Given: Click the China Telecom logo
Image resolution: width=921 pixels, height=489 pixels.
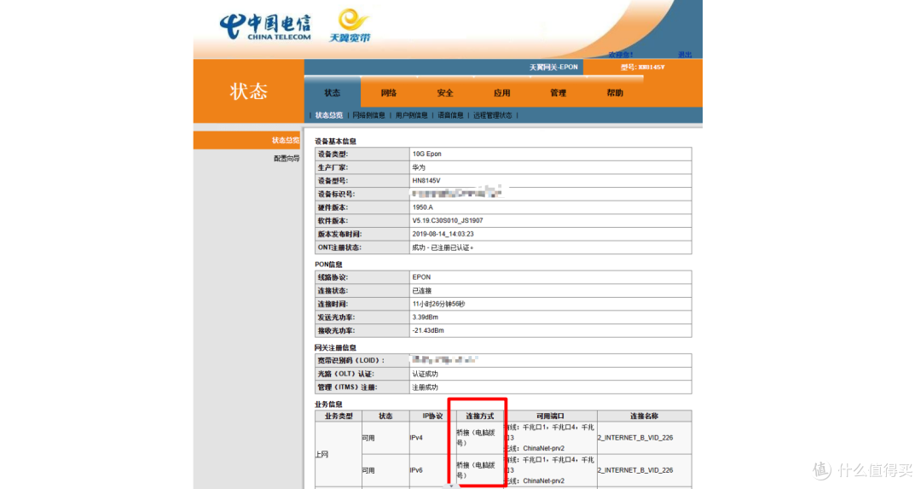Looking at the screenshot, I should [265, 27].
